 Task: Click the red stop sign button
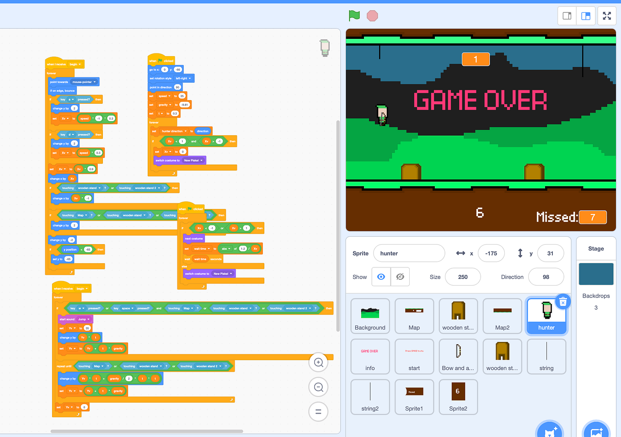point(373,16)
